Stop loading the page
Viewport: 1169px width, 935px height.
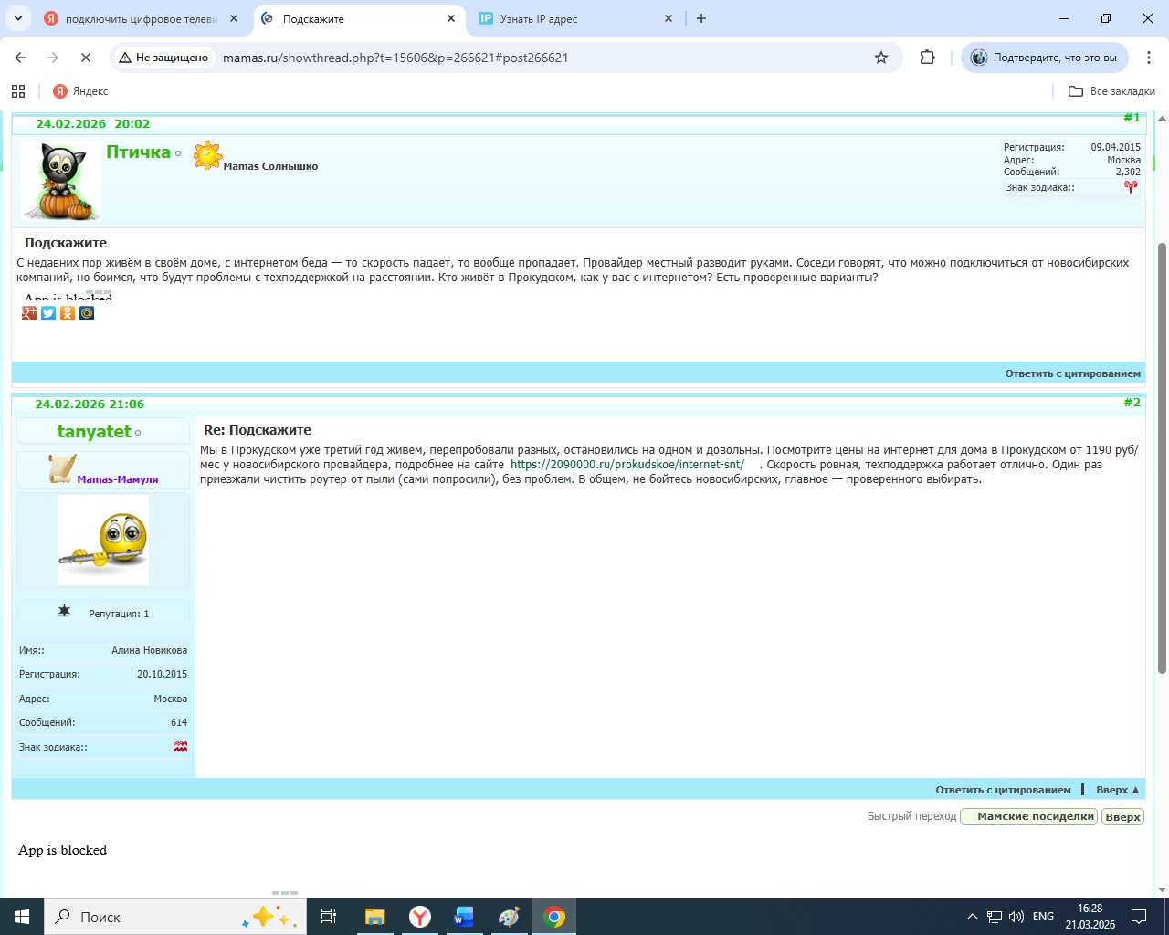click(x=85, y=58)
